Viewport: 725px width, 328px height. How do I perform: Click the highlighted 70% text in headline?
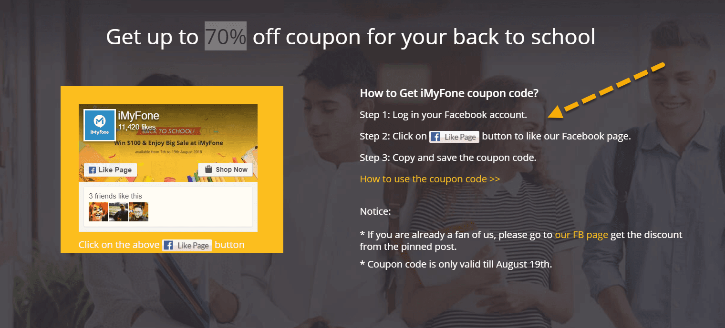[226, 36]
